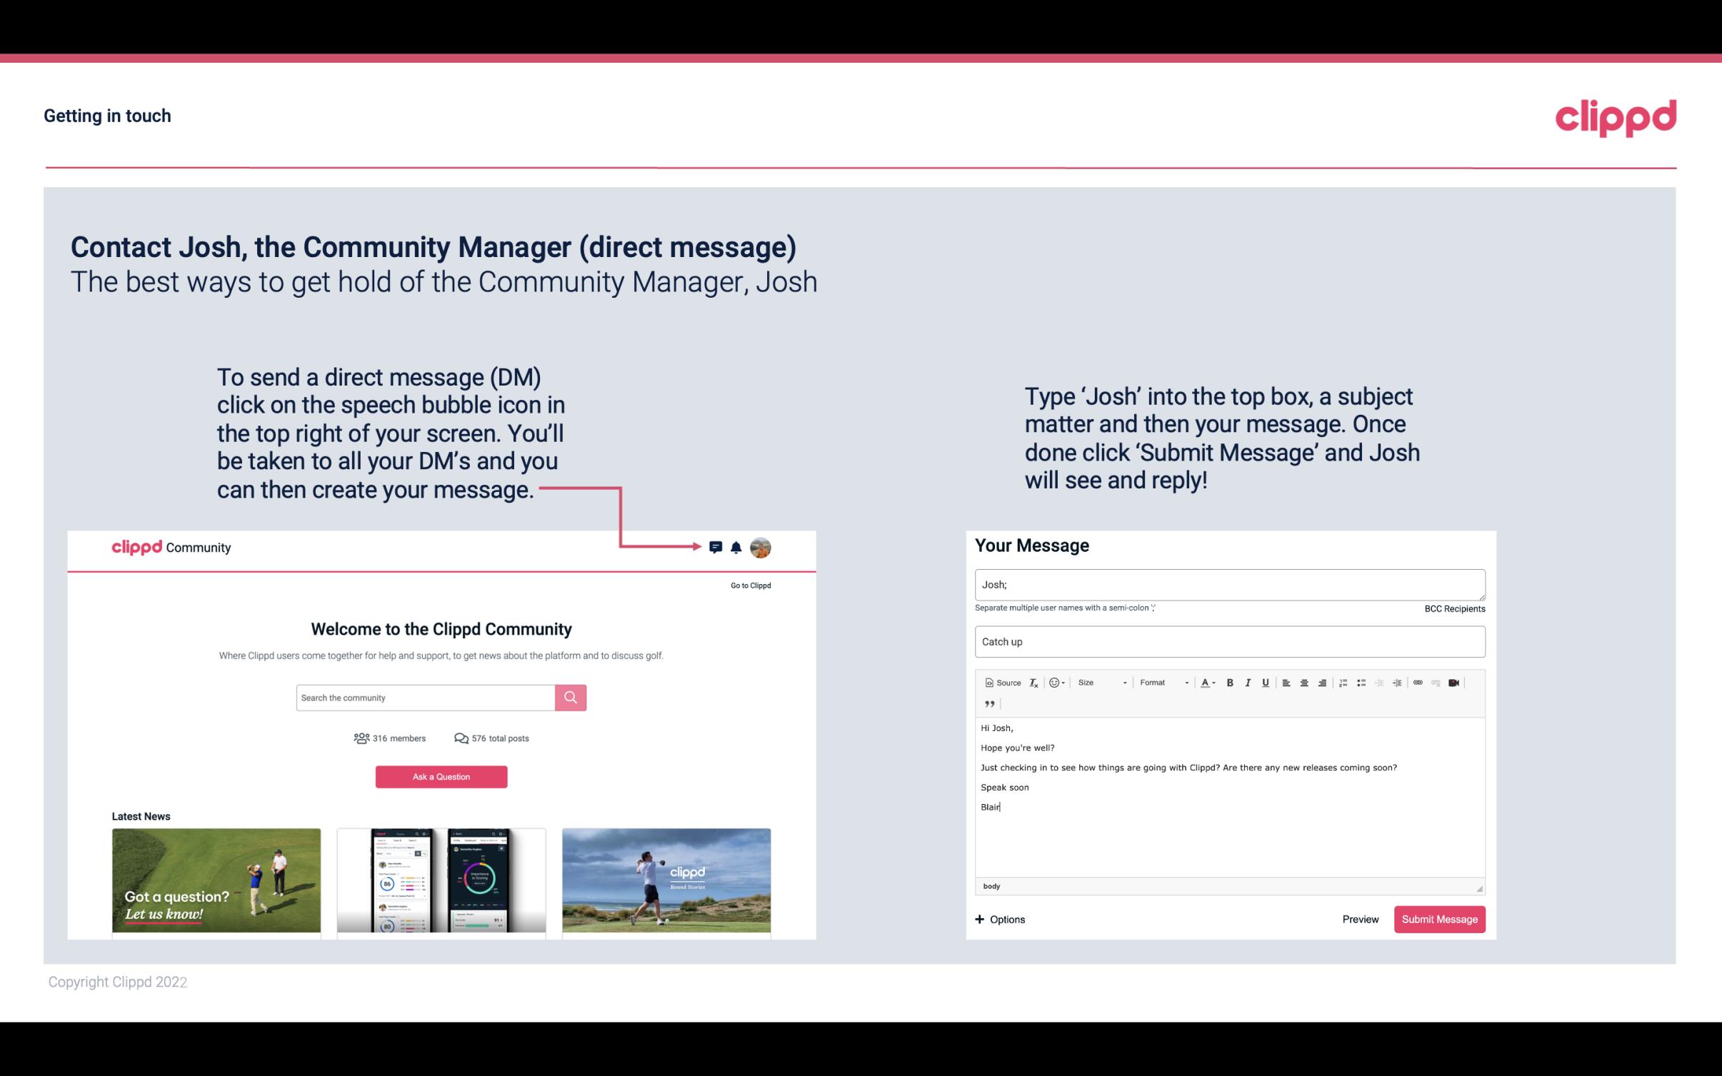Screen dimensions: 1722x1076
Task: Click the 'Preview' link before sending message
Action: 1360,919
